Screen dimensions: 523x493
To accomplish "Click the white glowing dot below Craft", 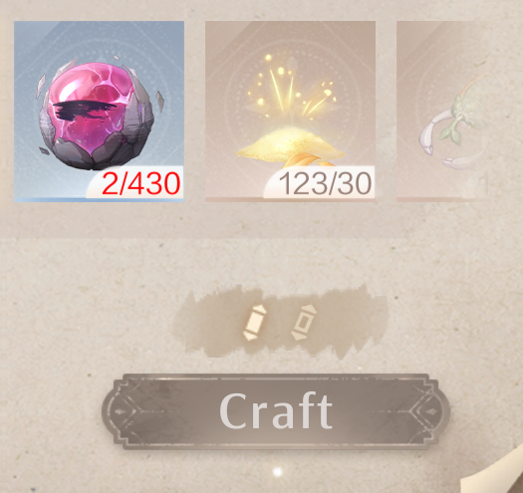I will (x=278, y=472).
